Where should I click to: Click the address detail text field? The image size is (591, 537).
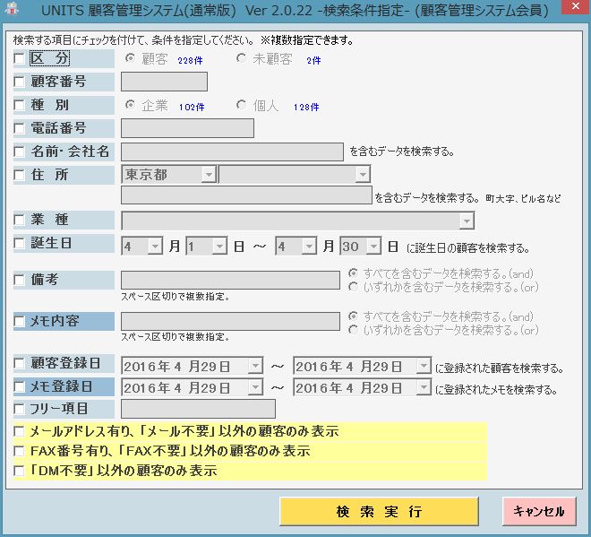click(x=246, y=195)
